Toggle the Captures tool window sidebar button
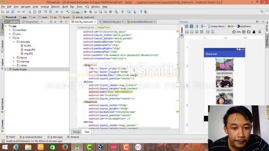The image size is (269, 151). pyautogui.click(x=2, y=64)
